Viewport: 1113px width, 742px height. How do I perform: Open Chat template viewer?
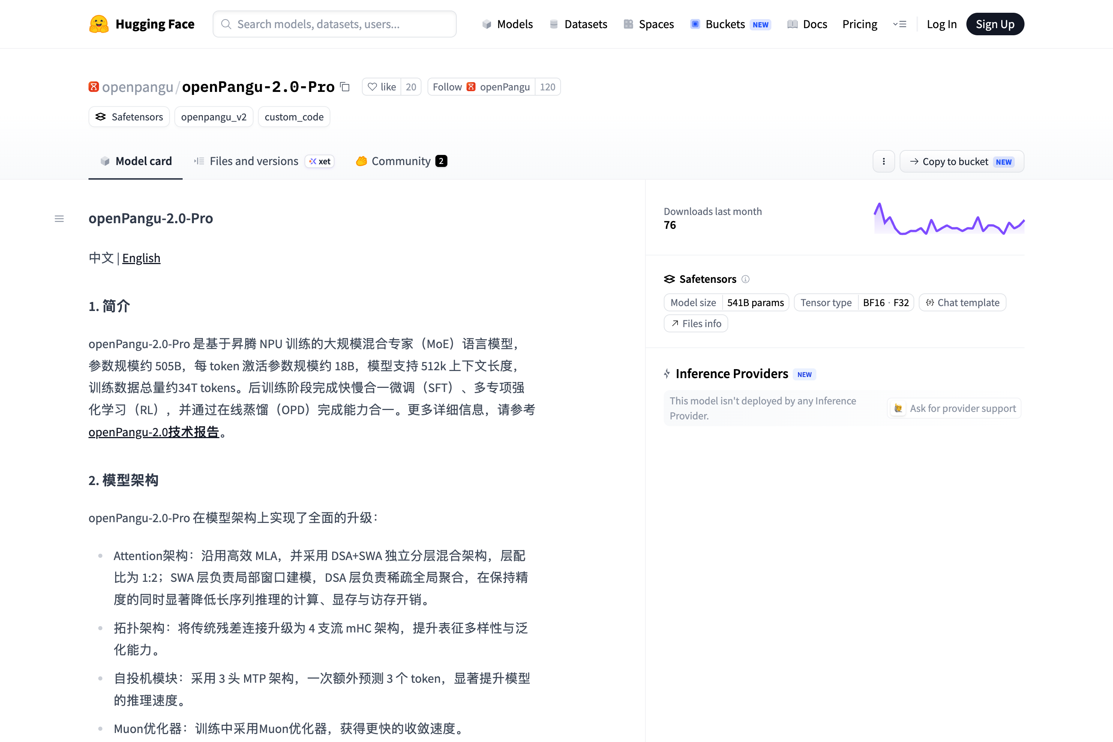963,303
